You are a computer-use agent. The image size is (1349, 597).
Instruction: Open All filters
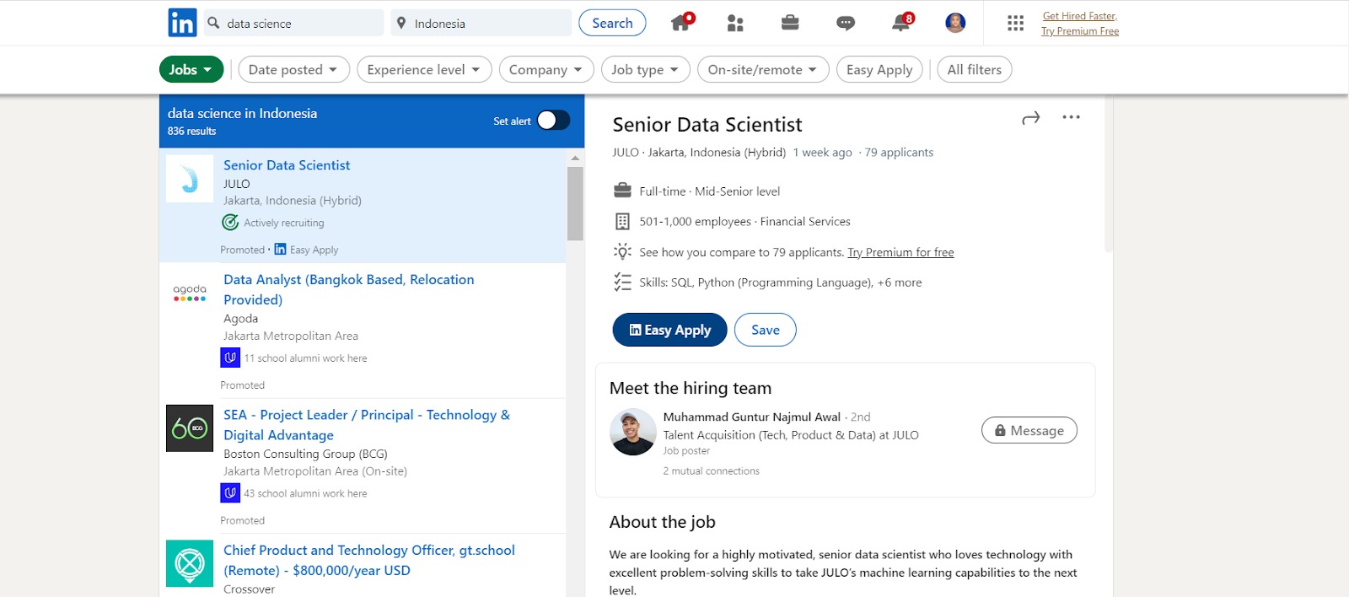975,69
